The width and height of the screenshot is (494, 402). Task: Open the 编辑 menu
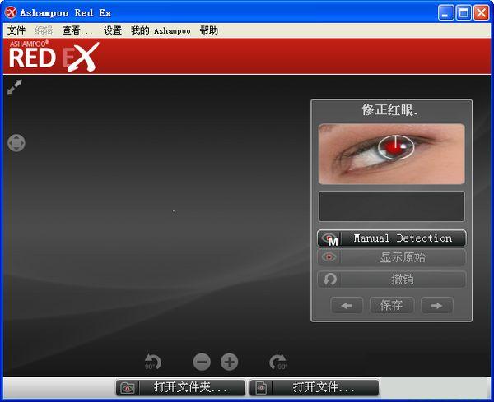point(44,30)
